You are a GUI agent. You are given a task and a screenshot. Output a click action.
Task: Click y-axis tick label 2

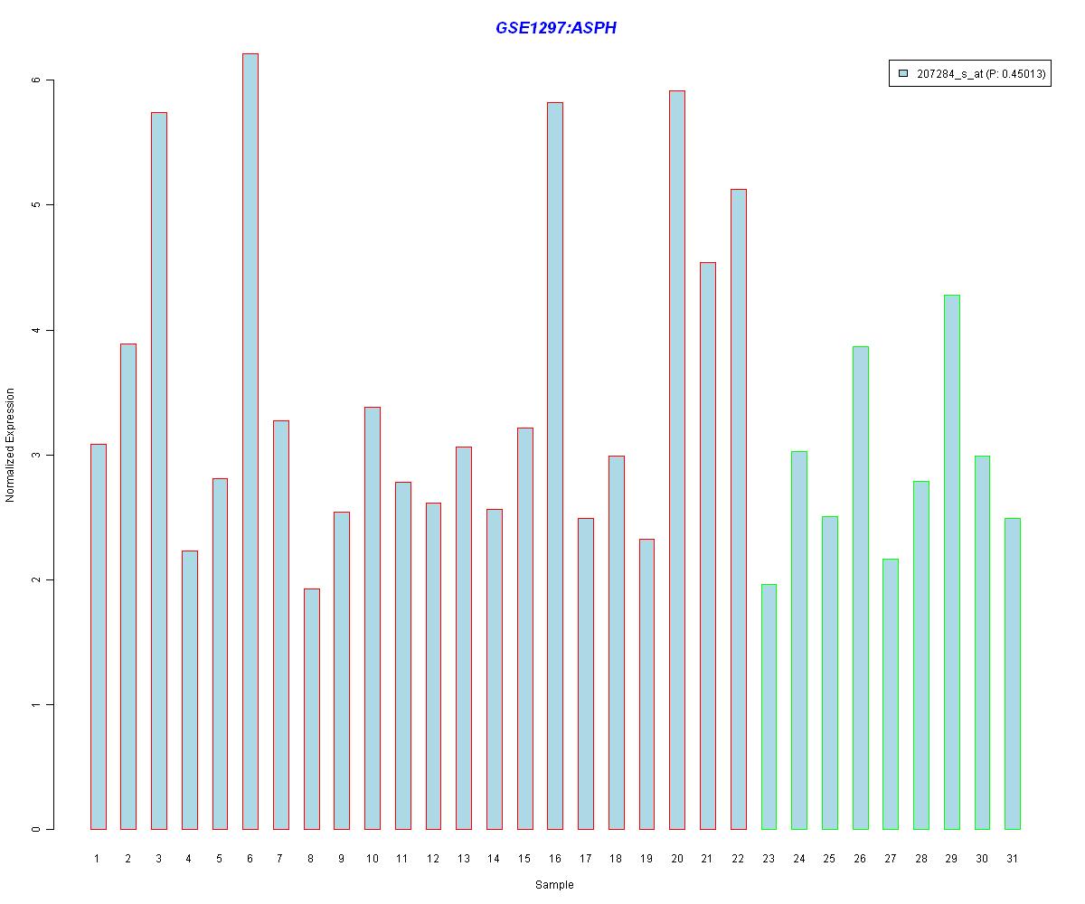[x=37, y=579]
